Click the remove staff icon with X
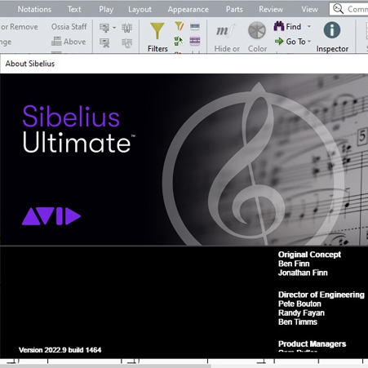The width and height of the screenshot is (368, 368). [104, 42]
